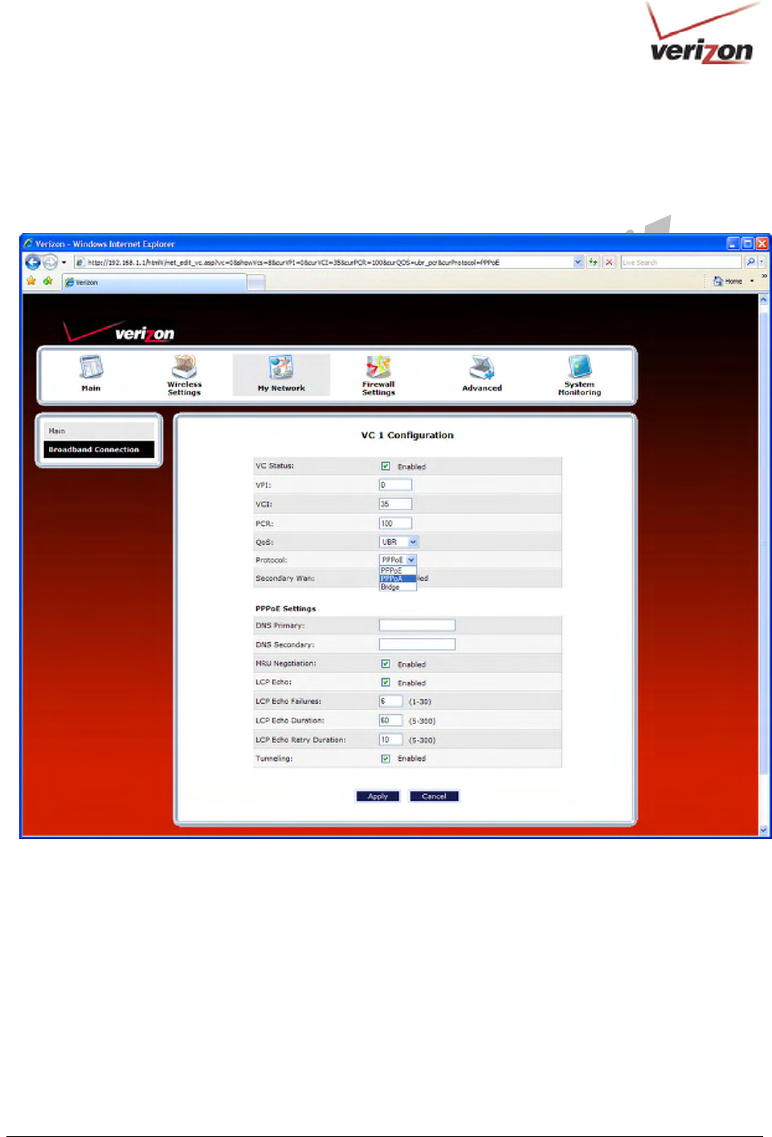Toggle Tunneling Enabled checkbox
Screen dimensions: 772x1137
coord(386,759)
